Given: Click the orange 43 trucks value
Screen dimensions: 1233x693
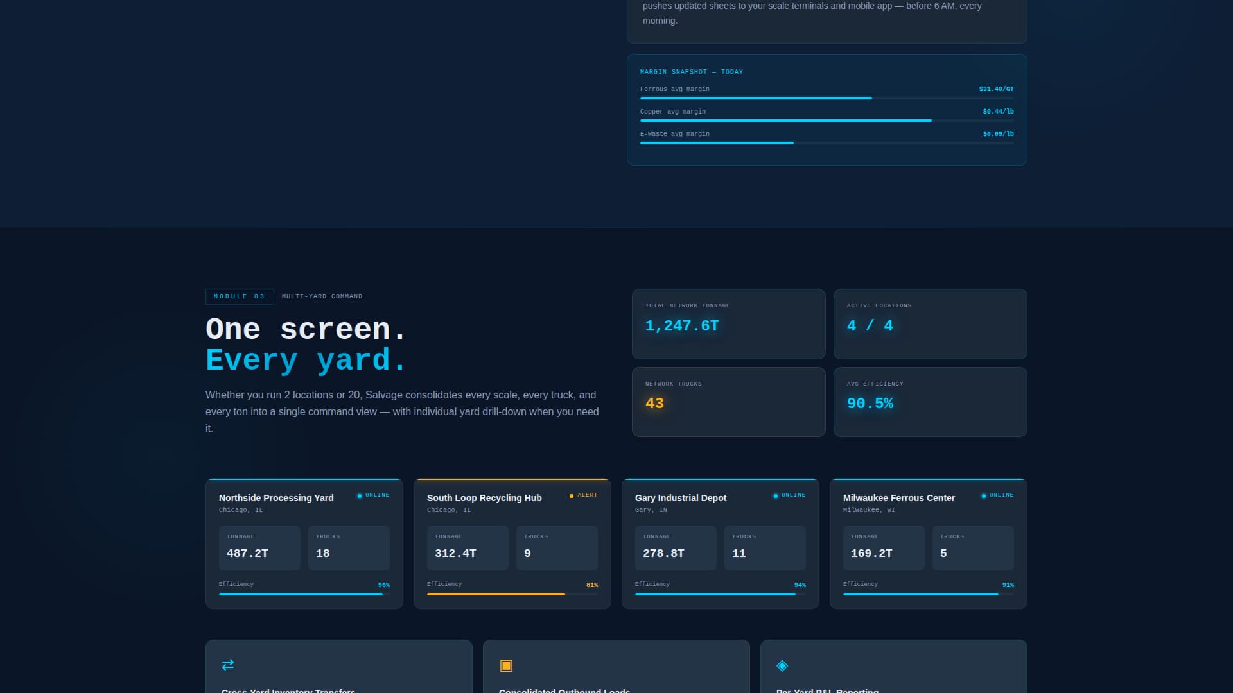Looking at the screenshot, I should (654, 404).
